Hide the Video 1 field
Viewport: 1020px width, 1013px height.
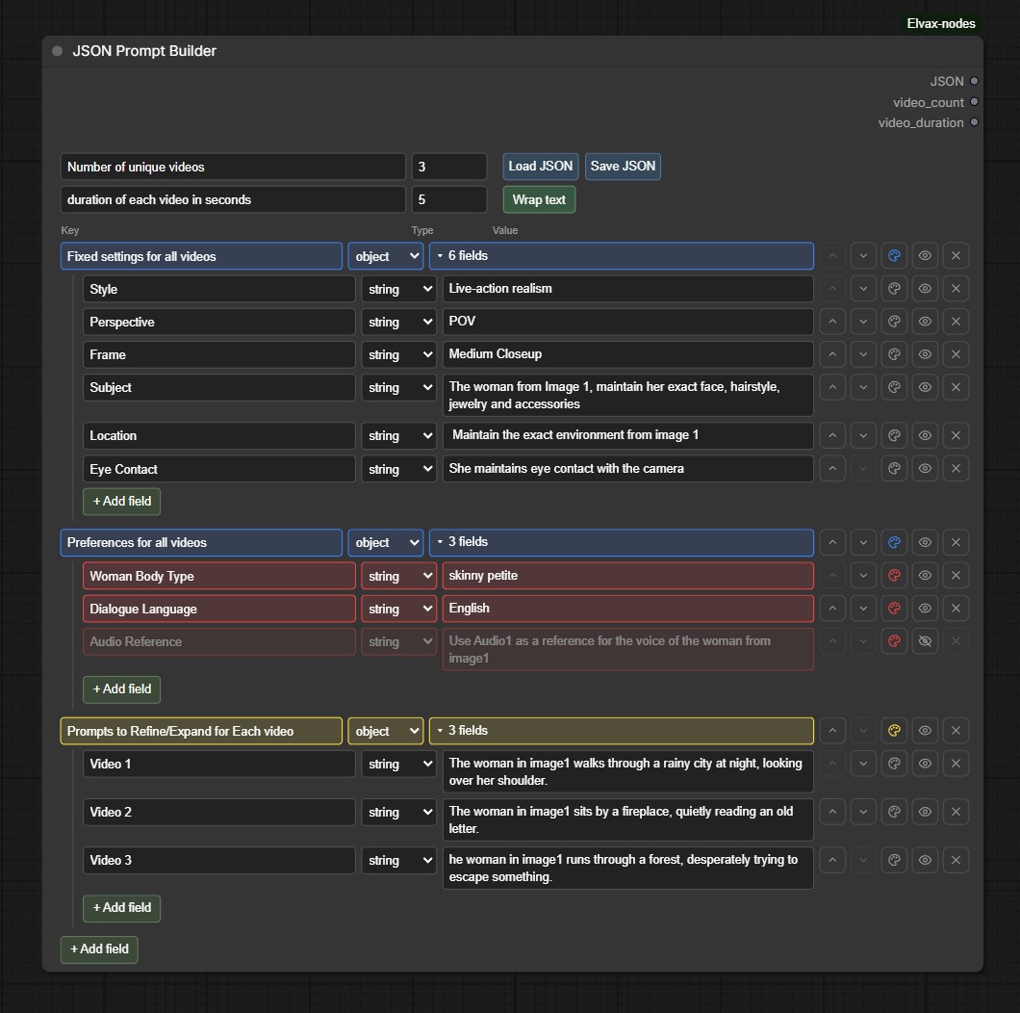coord(925,764)
